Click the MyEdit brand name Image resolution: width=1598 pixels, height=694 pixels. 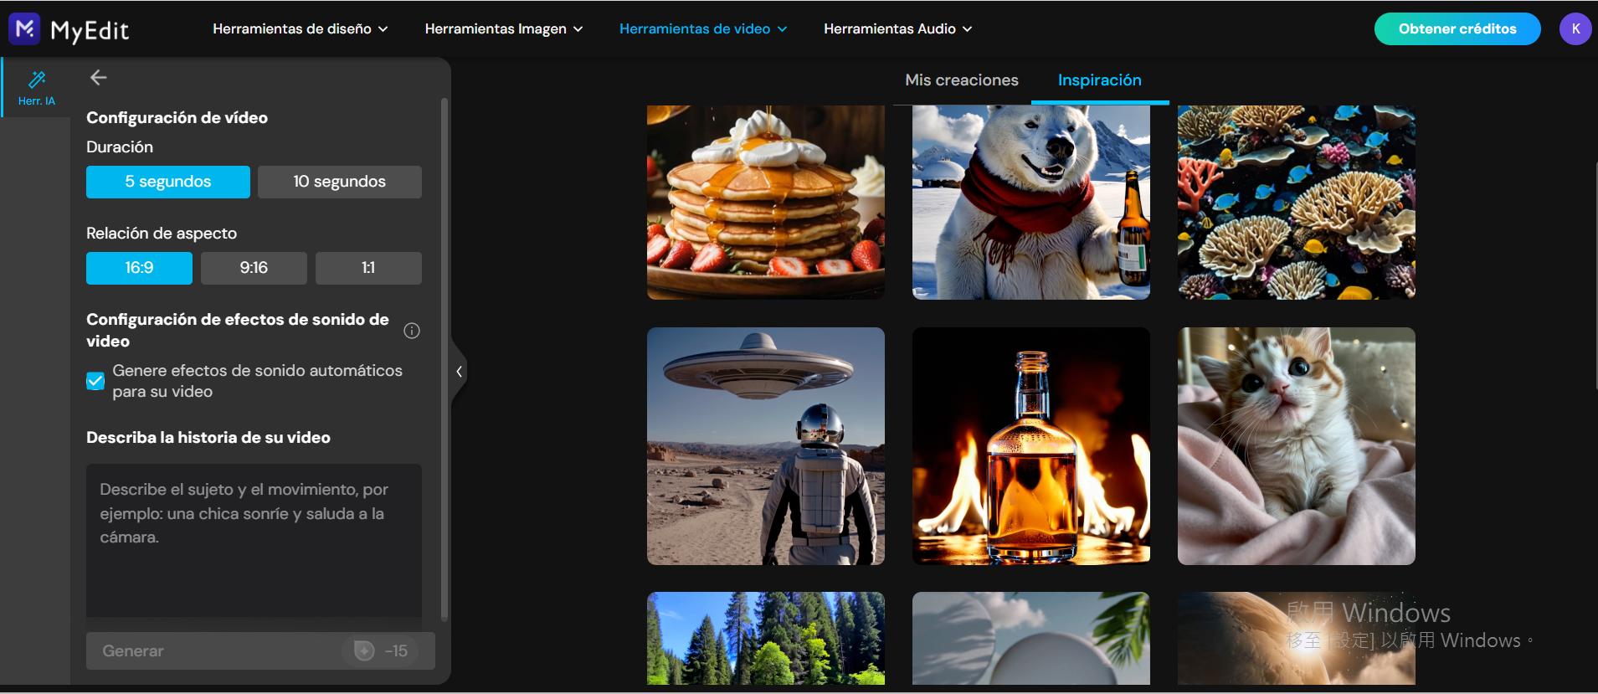pos(90,31)
